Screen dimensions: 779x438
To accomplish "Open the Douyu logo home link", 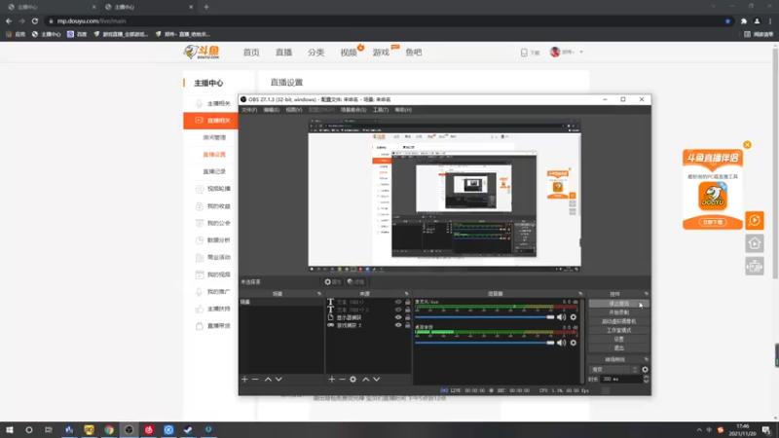I will [x=202, y=52].
